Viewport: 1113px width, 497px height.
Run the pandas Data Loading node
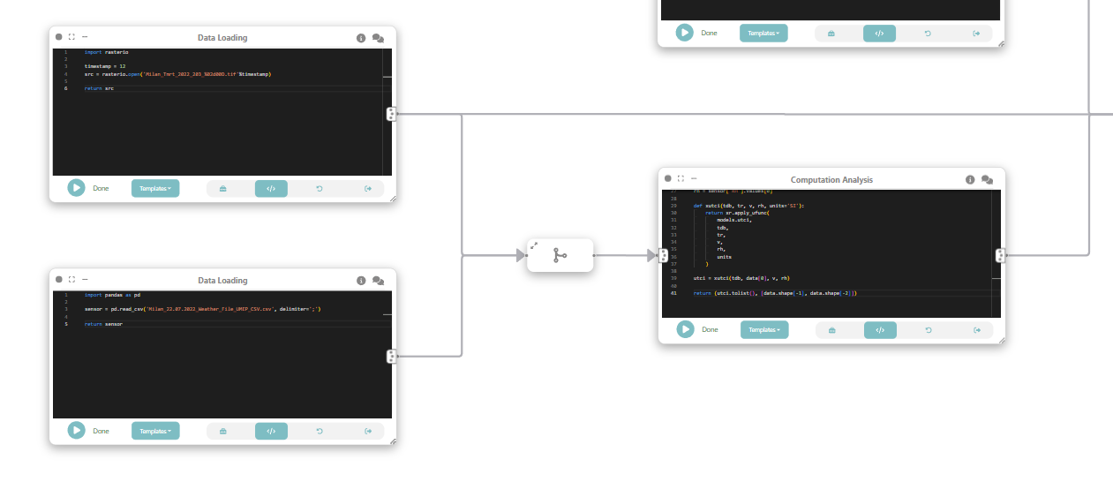[x=77, y=431]
